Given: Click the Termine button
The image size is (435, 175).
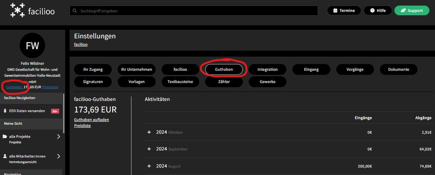Looking at the screenshot, I should 344,10.
